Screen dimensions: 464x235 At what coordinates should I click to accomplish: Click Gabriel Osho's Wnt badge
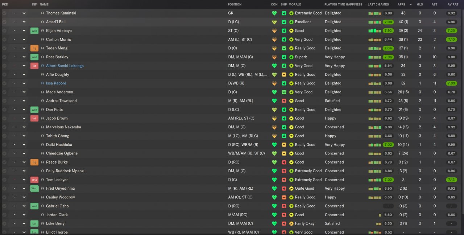[x=34, y=206]
